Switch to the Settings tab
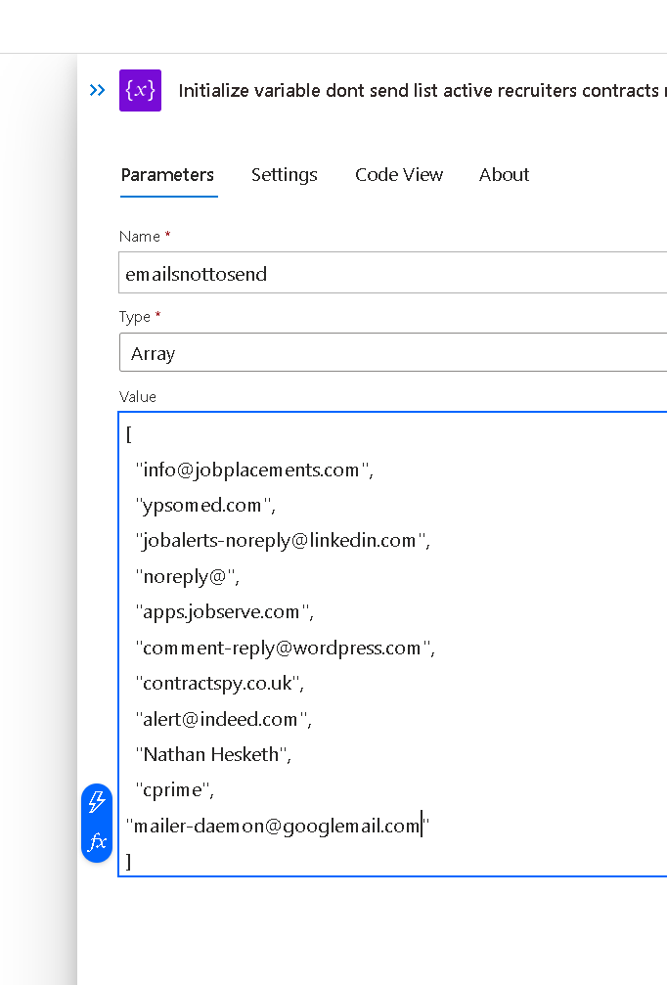The height and width of the screenshot is (985, 667). click(284, 175)
